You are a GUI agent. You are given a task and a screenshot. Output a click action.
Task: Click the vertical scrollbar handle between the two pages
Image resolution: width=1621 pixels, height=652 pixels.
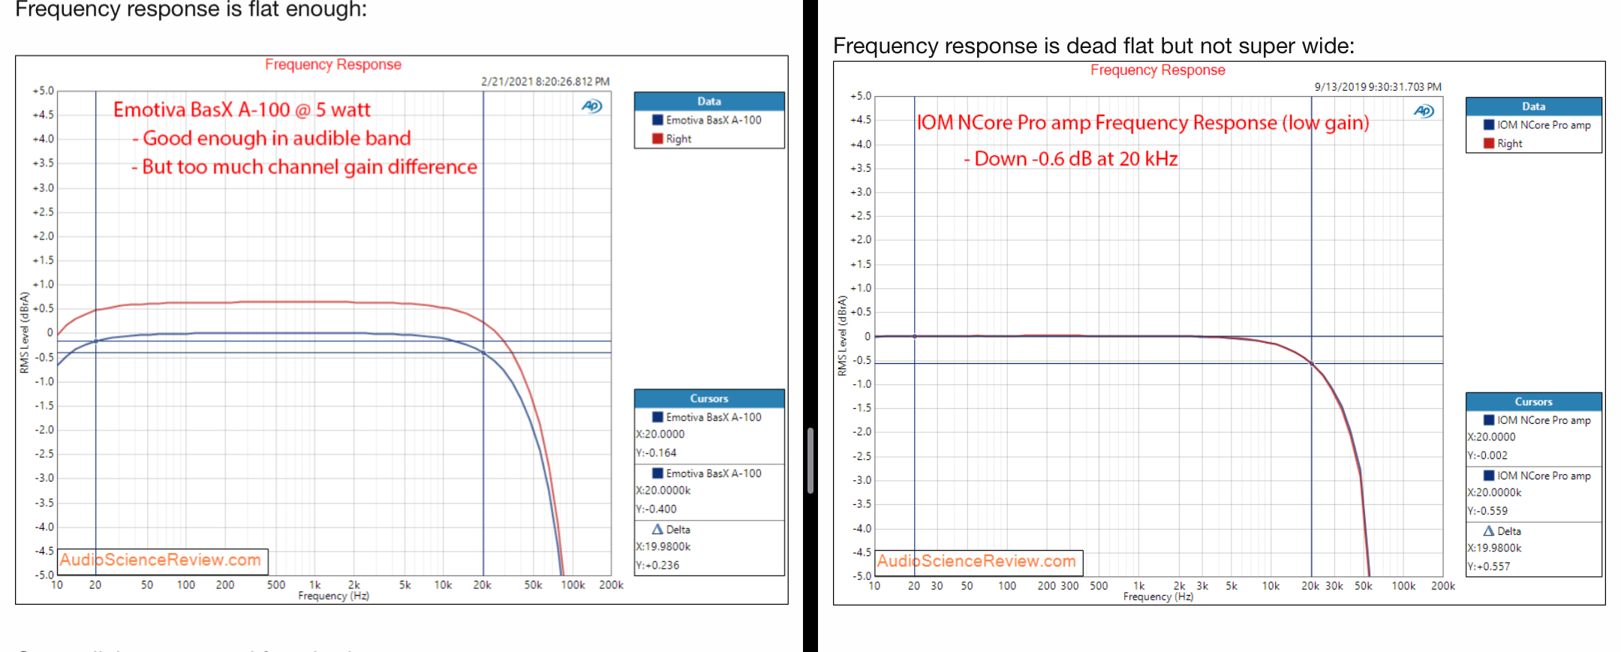coord(810,460)
